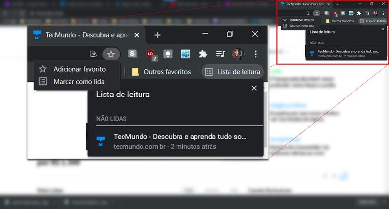Image resolution: width=389 pixels, height=209 pixels.
Task: Choose Adicionar favorito in enlarged popup menu
Action: pyautogui.click(x=77, y=69)
